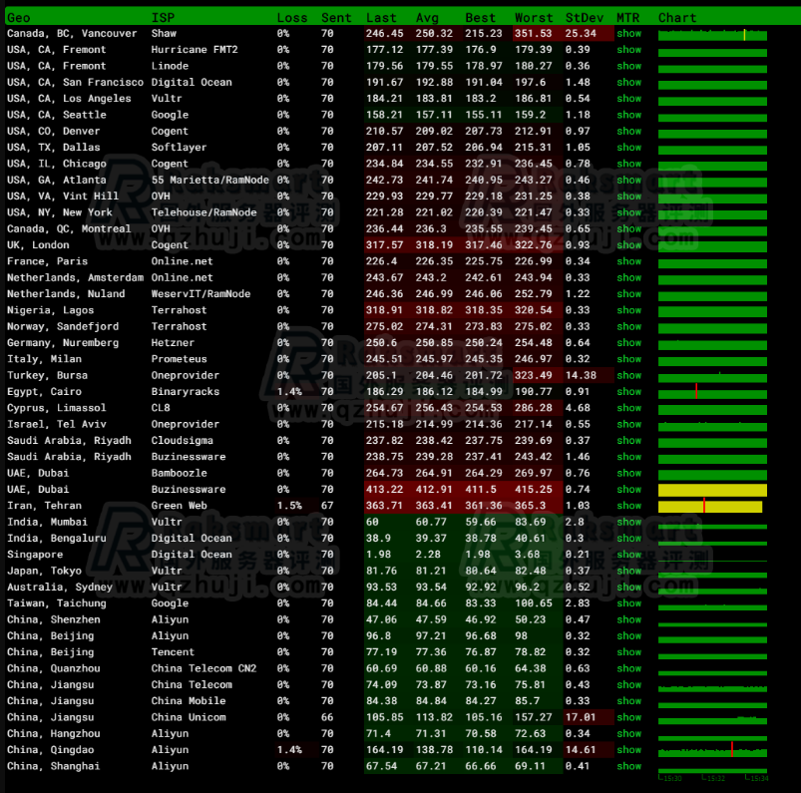The image size is (801, 793).
Task: Click the yellow chart for UAE Dubai Buzinessware
Action: pyautogui.click(x=712, y=490)
